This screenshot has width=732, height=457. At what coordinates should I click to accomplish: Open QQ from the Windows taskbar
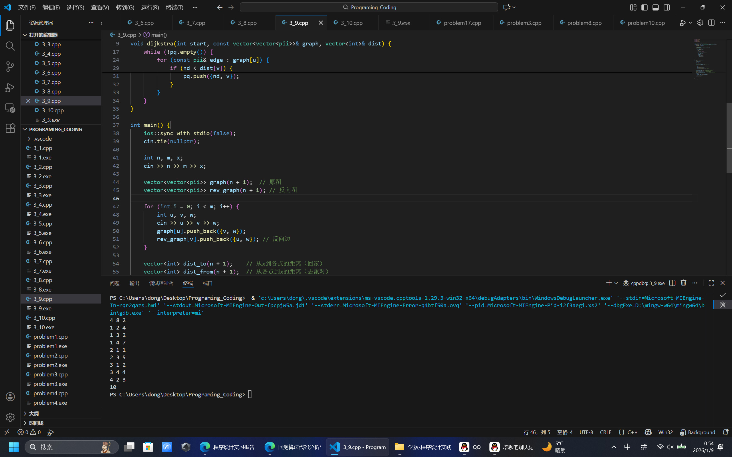[470, 447]
